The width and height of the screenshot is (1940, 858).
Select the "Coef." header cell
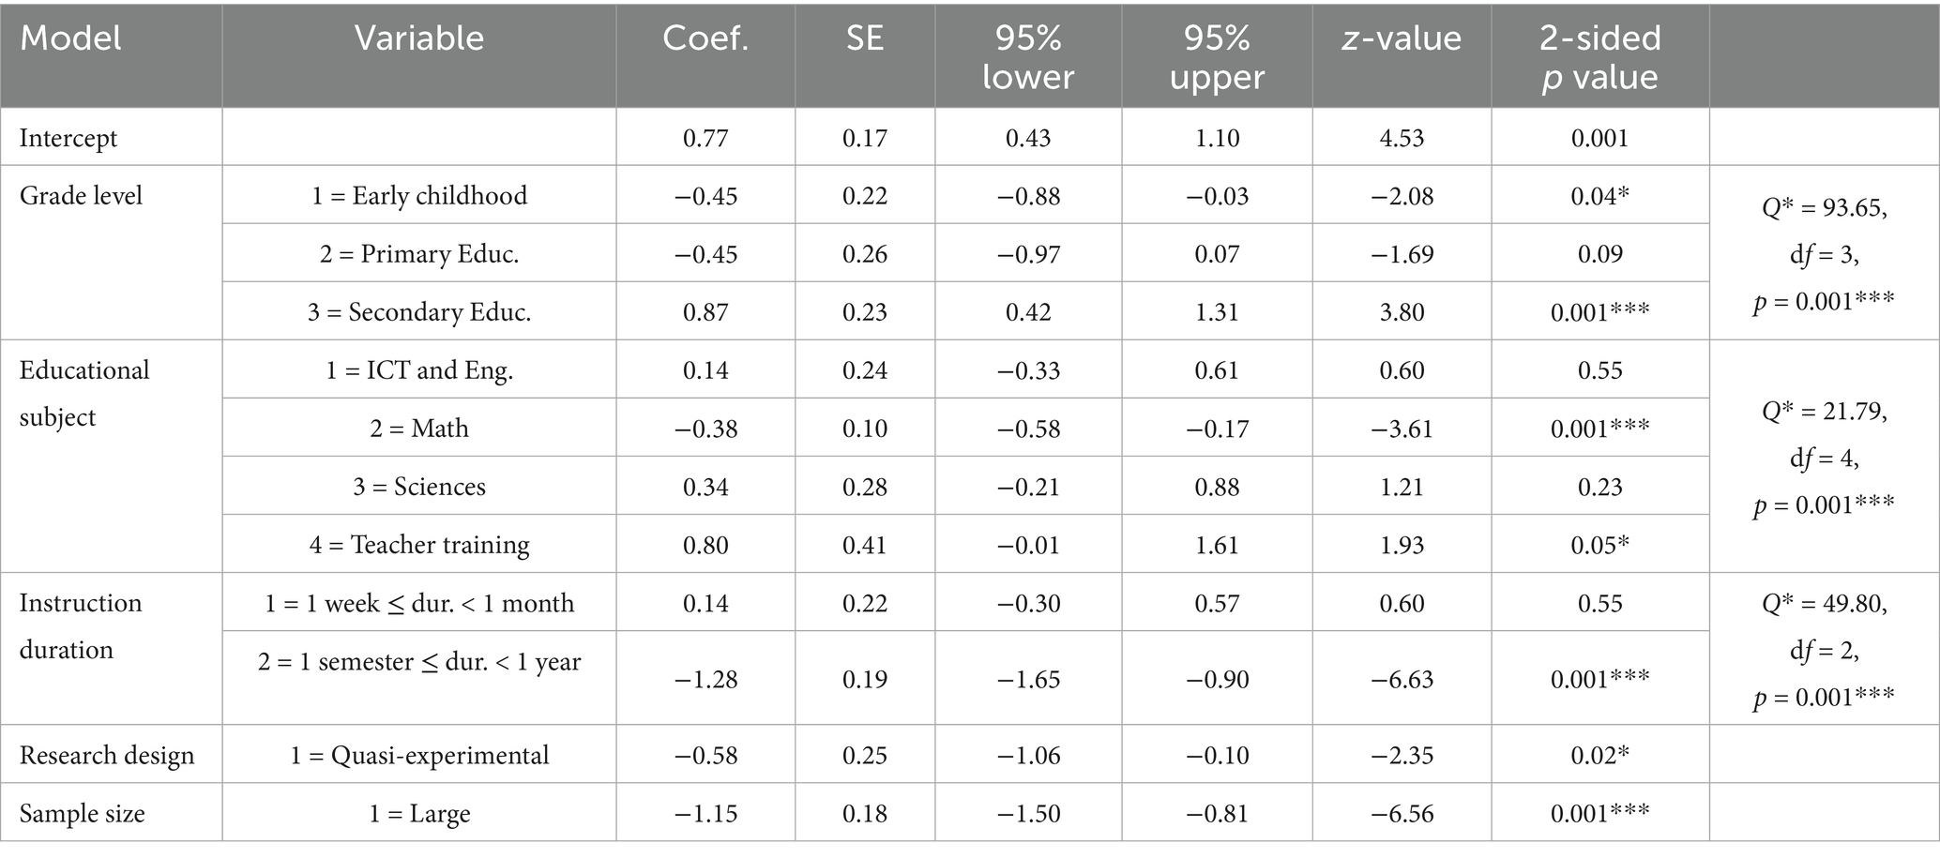705,38
